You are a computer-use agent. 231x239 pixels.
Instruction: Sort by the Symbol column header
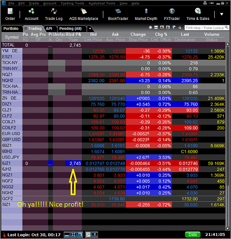point(12,37)
